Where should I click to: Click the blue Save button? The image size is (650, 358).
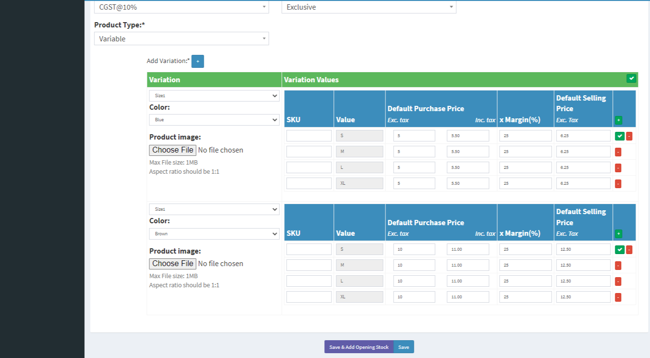(404, 347)
